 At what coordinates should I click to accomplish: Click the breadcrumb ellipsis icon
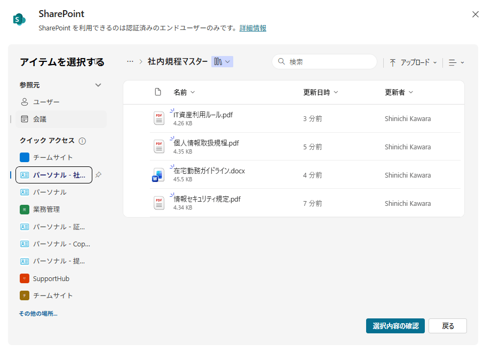click(130, 62)
